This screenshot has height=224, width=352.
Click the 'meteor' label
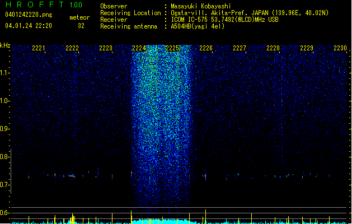(79, 17)
